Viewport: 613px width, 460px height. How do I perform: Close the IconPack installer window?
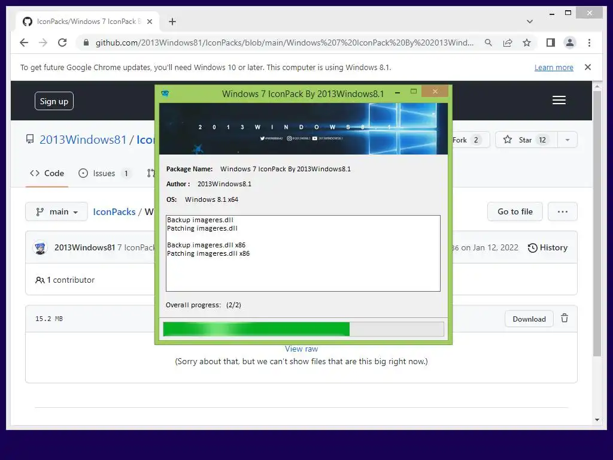435,92
